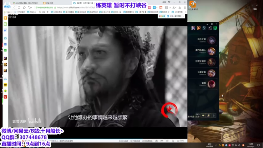Click the blue extension icon in toolbar
The width and height of the screenshot is (263, 148).
point(154,8)
